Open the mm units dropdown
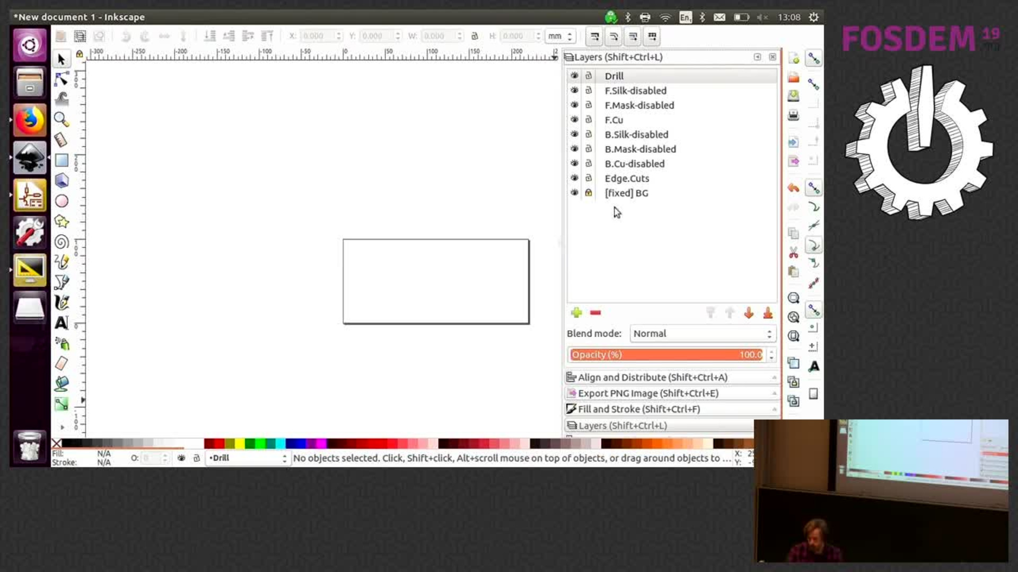 tap(560, 36)
